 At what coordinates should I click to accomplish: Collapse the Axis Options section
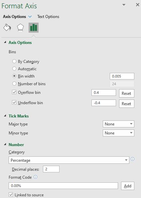coord(5,42)
